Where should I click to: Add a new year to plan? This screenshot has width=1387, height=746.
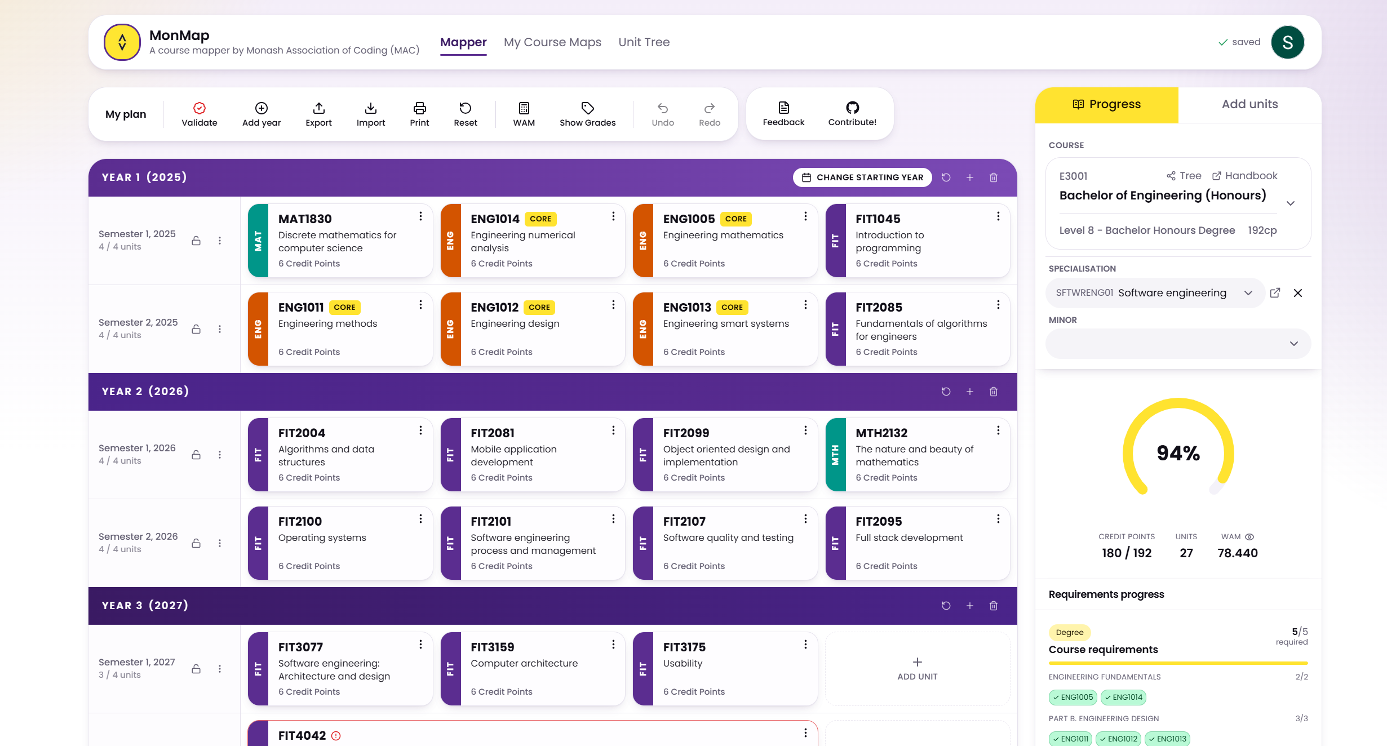[x=262, y=114]
